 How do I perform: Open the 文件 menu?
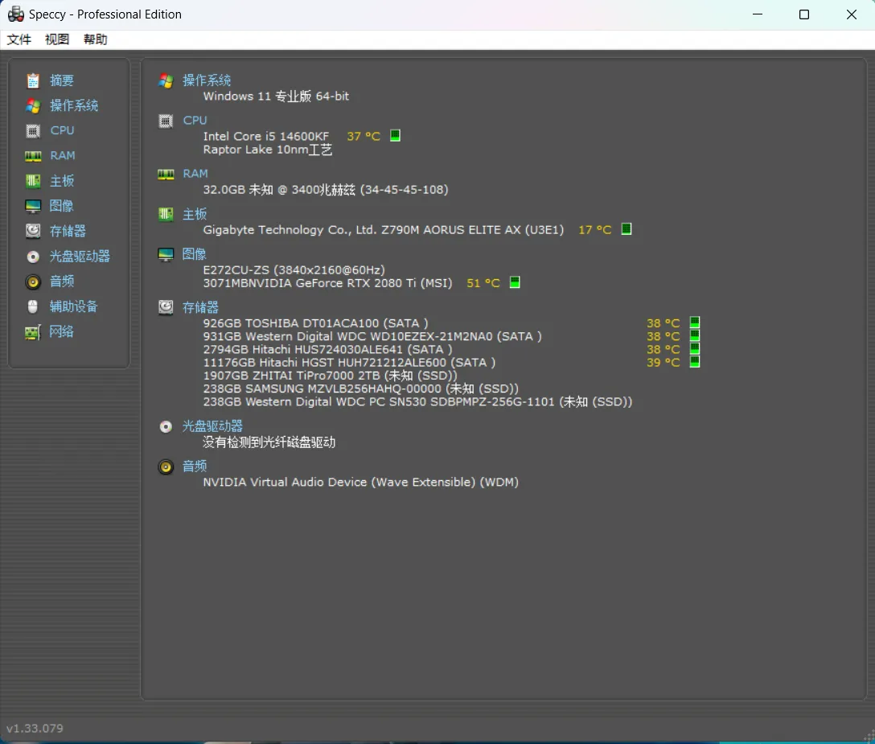pos(19,39)
